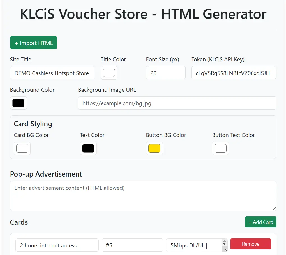Click scroll up arrow in card description
This screenshot has width=286, height=255.
225,241
